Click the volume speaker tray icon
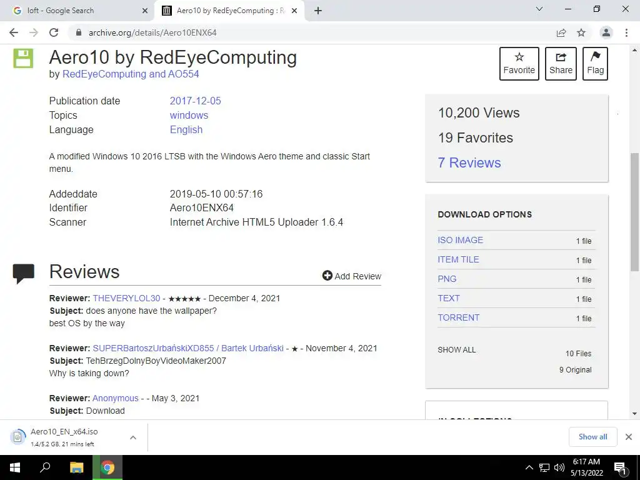 pos(559,467)
